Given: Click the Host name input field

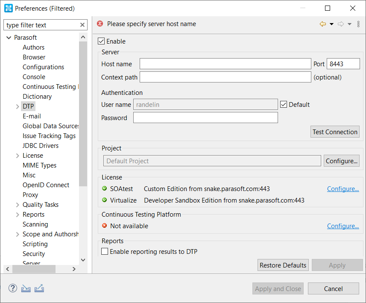Looking at the screenshot, I should (x=225, y=64).
